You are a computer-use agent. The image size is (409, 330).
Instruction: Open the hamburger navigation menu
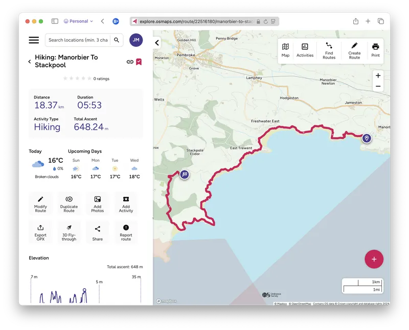pyautogui.click(x=33, y=40)
